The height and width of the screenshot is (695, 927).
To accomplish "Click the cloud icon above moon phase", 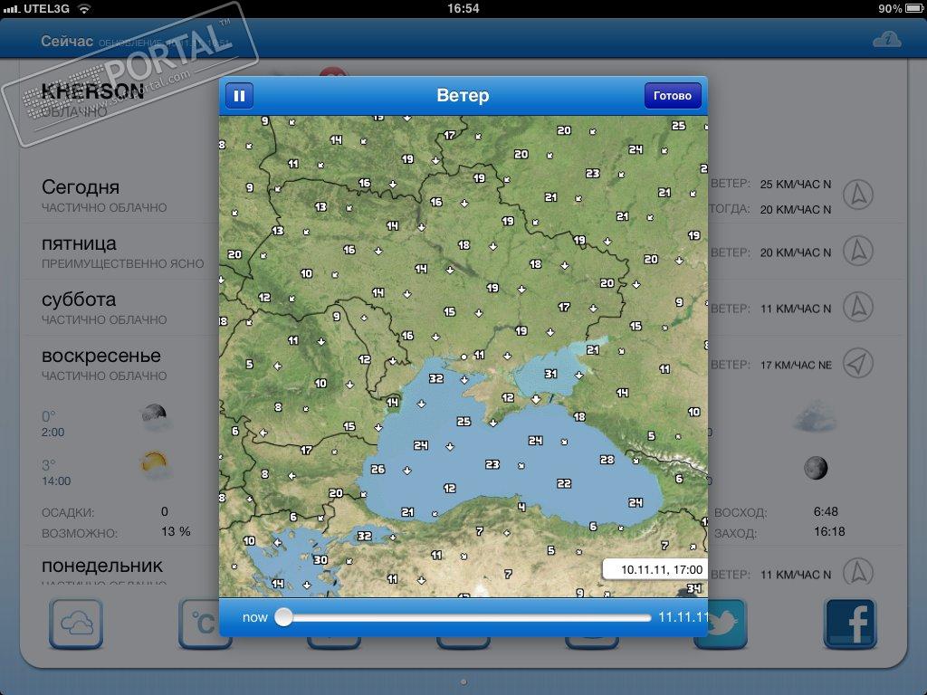I will [816, 416].
